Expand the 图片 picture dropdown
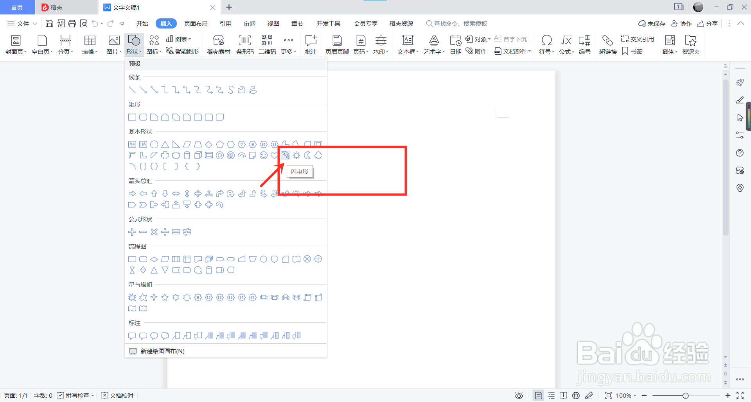The image size is (751, 402). 114,52
